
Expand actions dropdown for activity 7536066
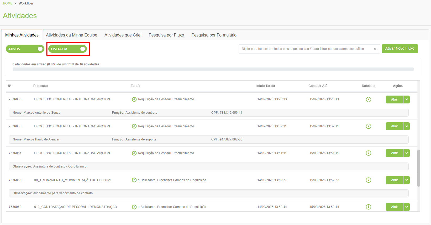click(407, 126)
